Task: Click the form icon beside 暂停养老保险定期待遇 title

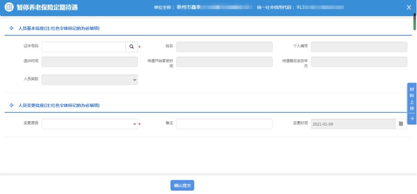Action: click(9, 7)
